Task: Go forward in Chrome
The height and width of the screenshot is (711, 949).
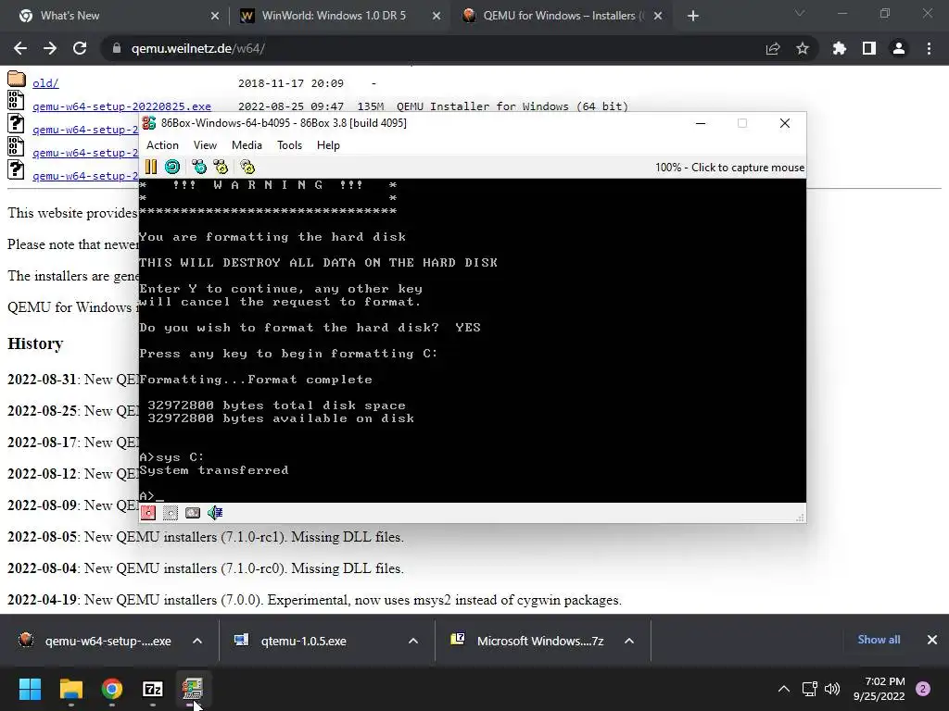Action: click(50, 48)
